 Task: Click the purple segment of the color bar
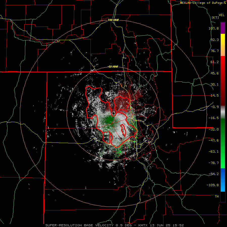pyautogui.click(x=223, y=28)
